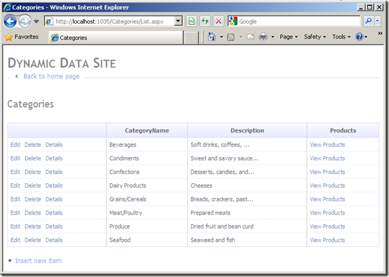Click the red Stop loading icon
Screen dimensions: 389x277
(218, 21)
